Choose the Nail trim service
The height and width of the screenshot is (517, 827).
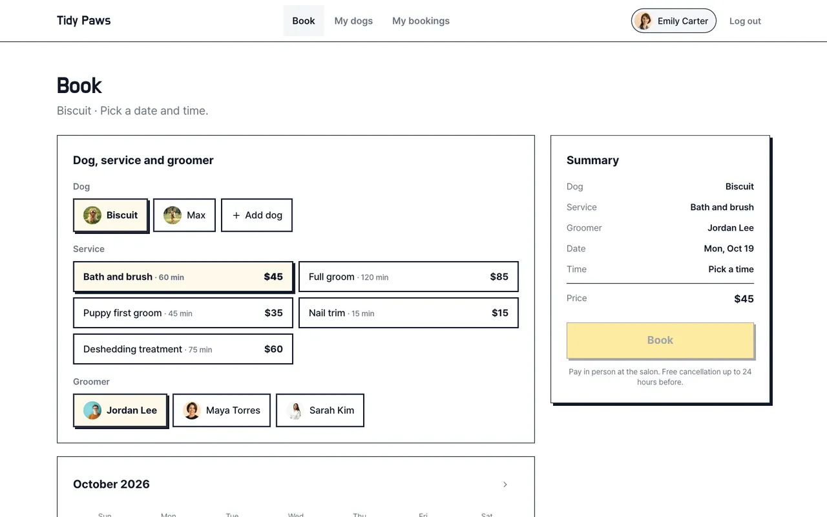coord(408,313)
